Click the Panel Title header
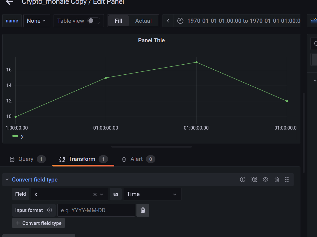 pos(151,40)
